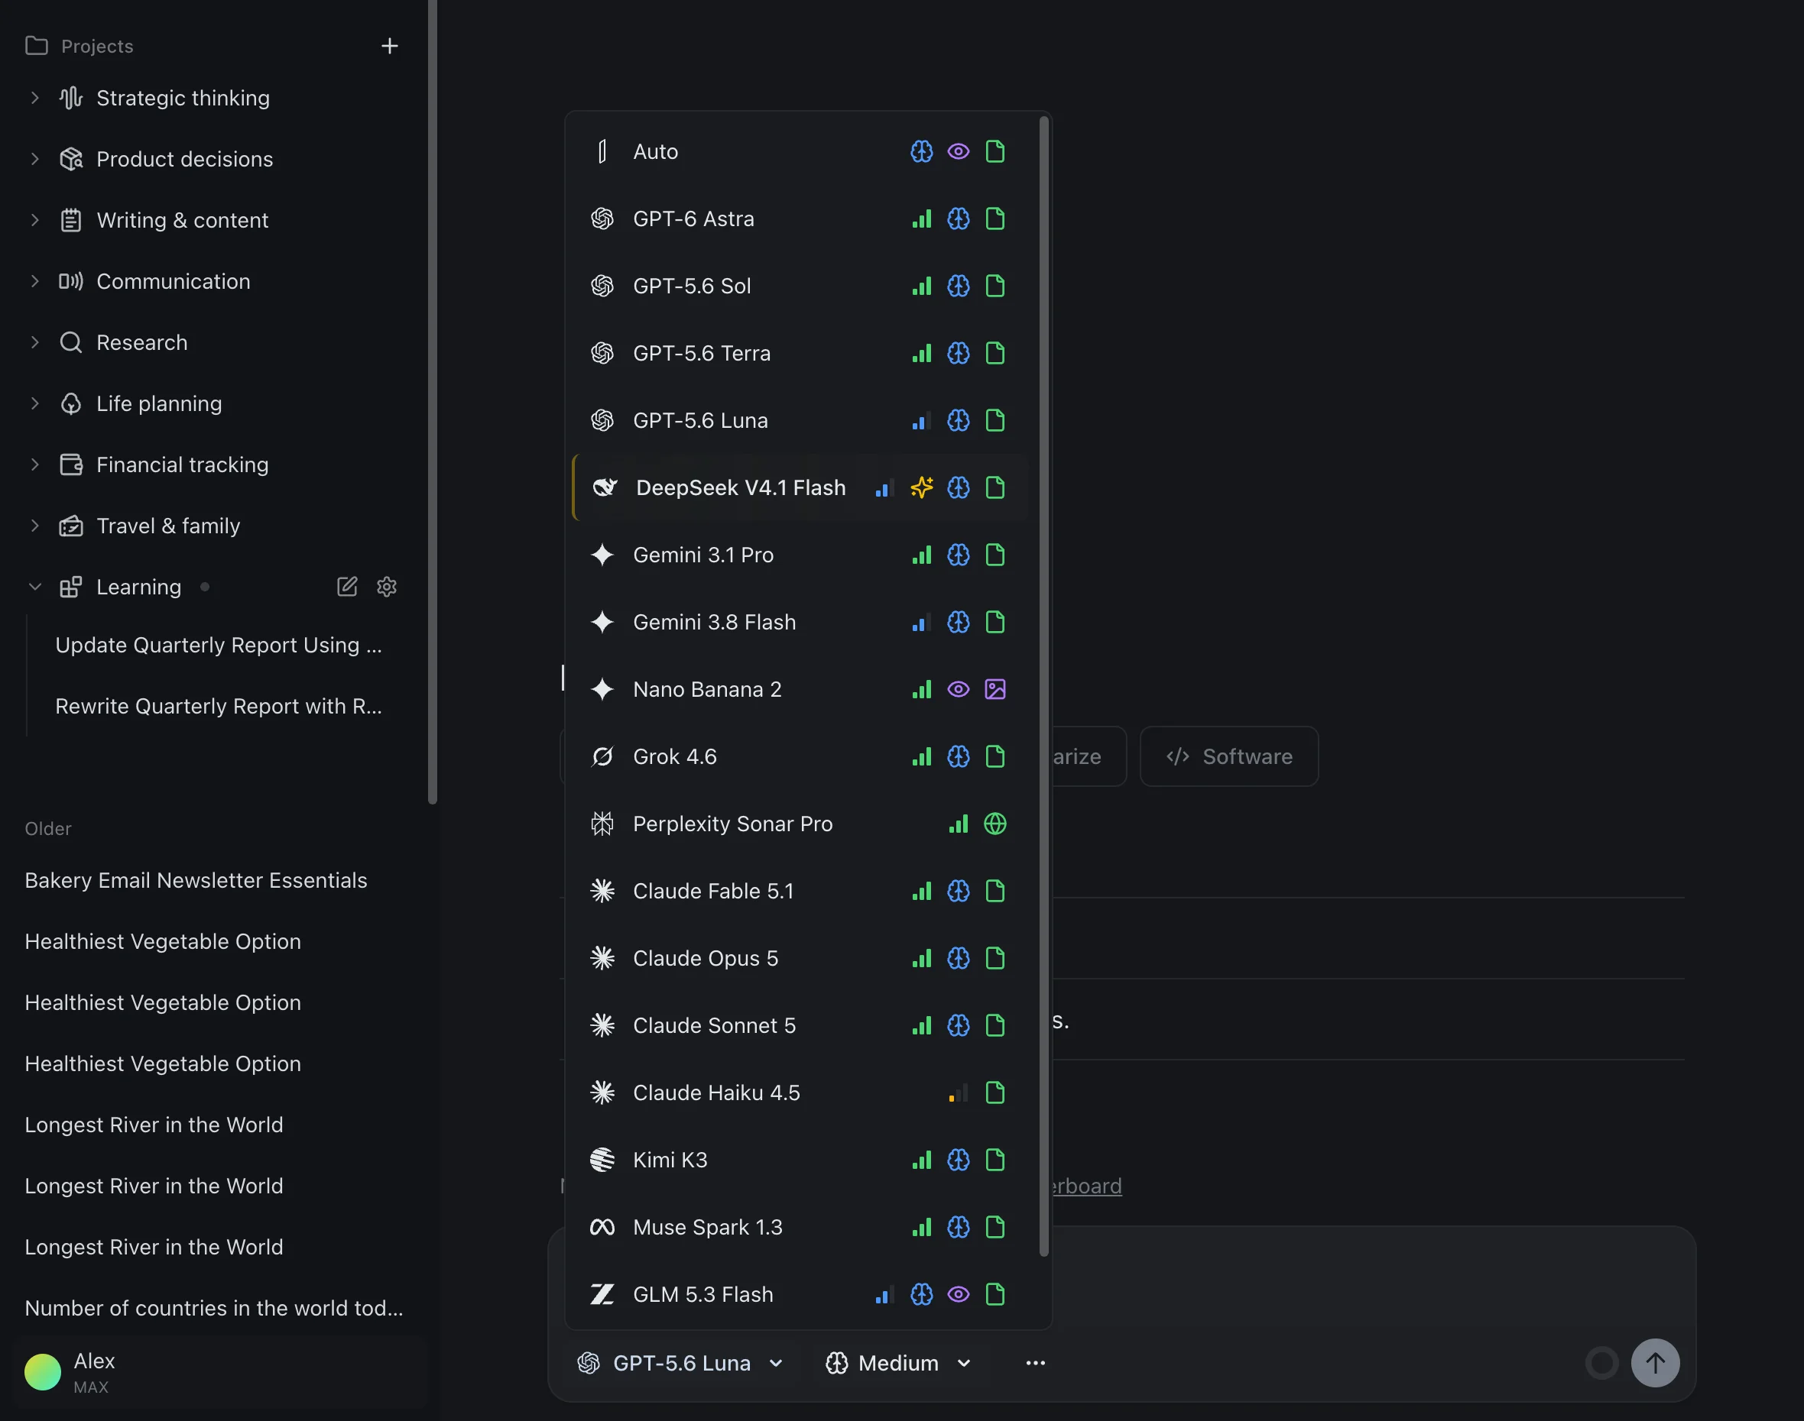Click the sparkle icon on DeepSeek V4.1 Flash

click(x=922, y=487)
